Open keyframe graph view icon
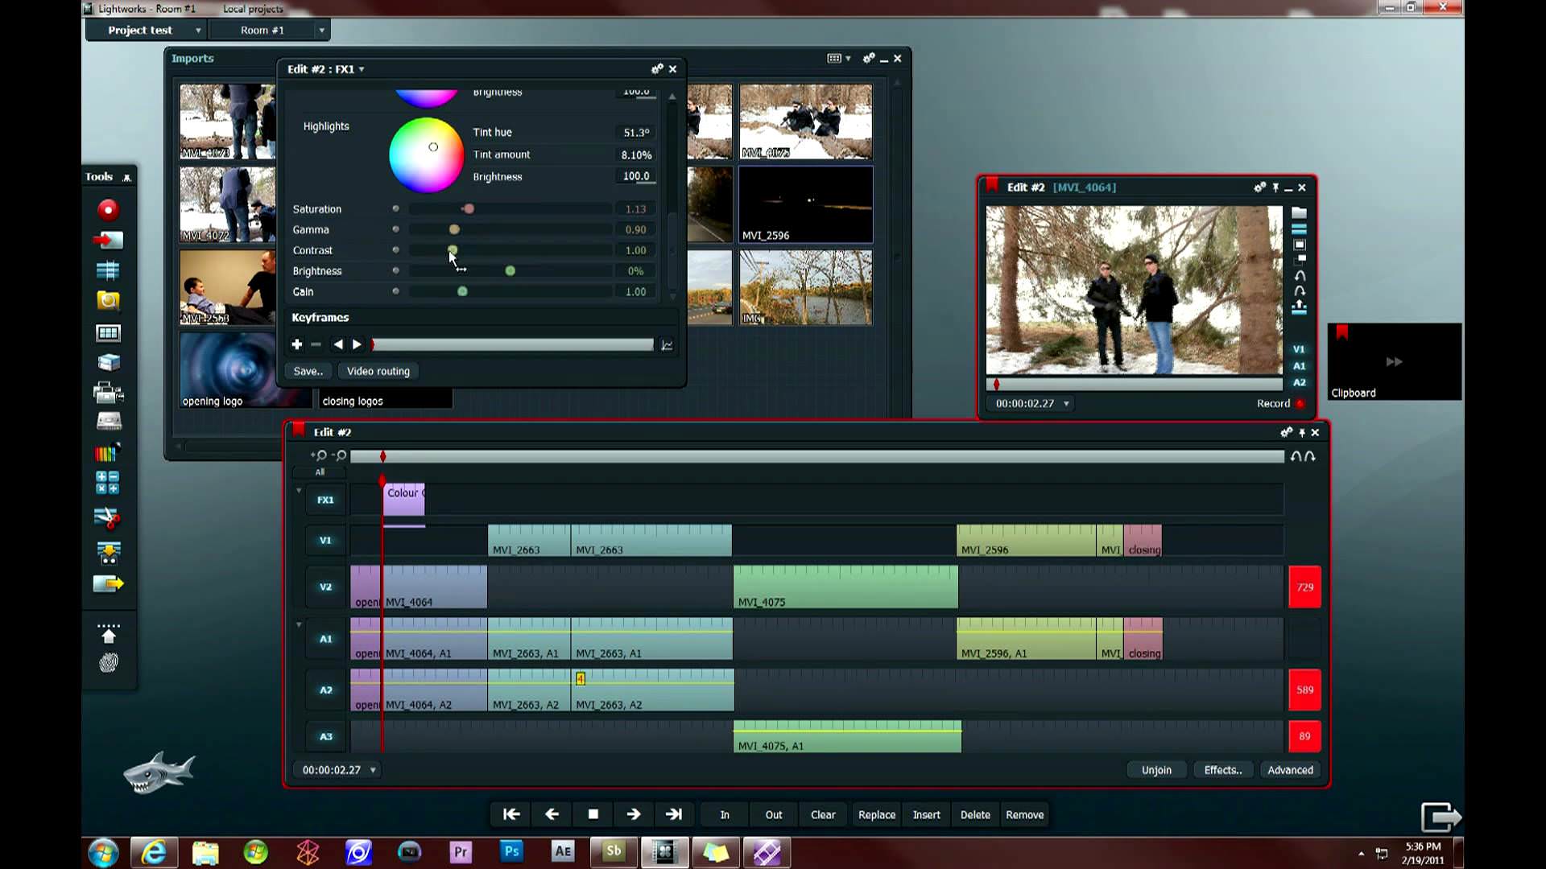 (x=667, y=345)
